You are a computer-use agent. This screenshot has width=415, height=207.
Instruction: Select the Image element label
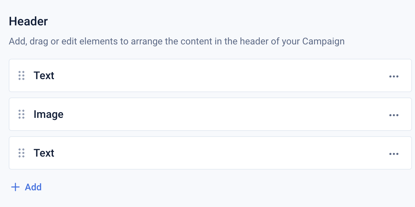click(x=48, y=114)
